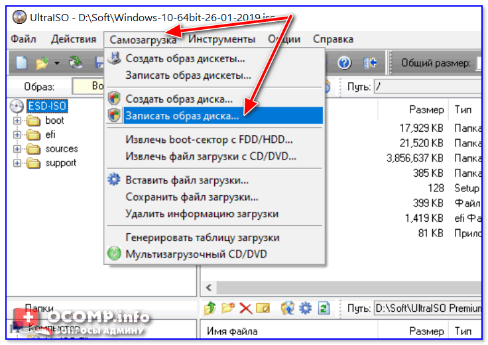Choose Создать образ диска…

(214, 99)
